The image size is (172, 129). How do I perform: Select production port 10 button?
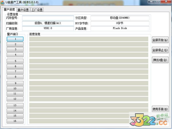click(x=15, y=89)
